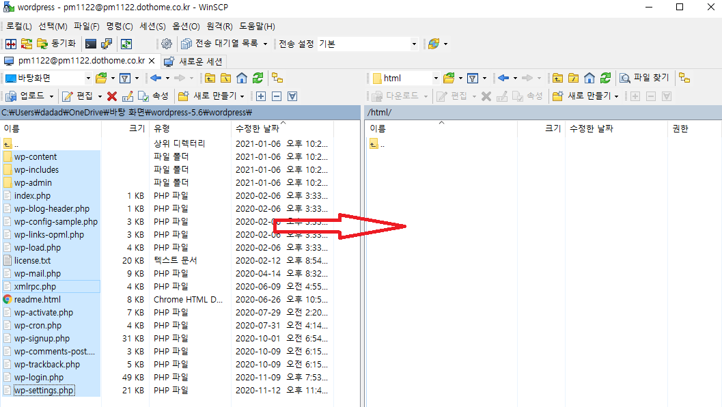
Task: Click the 파일 찾기 find files button
Action: [x=644, y=78]
